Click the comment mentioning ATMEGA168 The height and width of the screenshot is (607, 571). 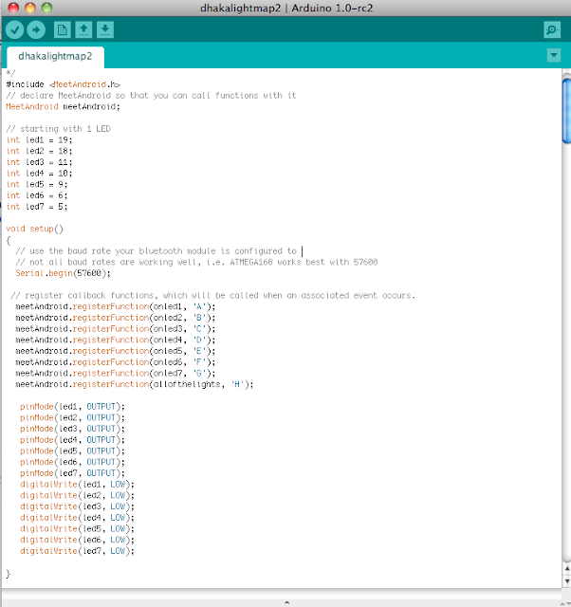[196, 262]
